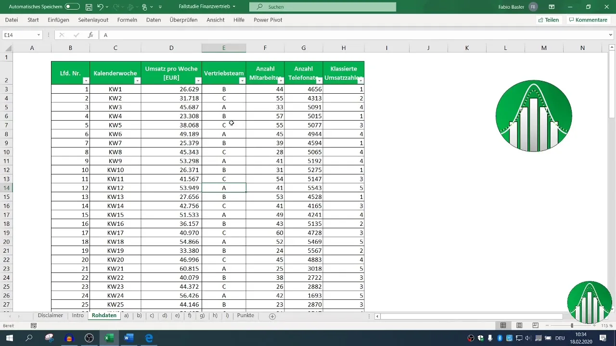Open the Hilfe ribbon tab
The height and width of the screenshot is (346, 616).
[239, 20]
